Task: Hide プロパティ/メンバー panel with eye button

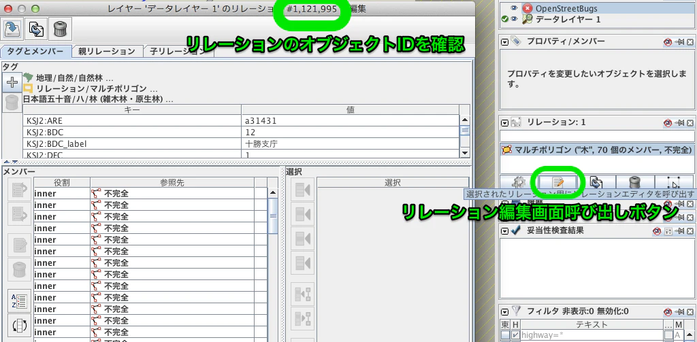Action: click(x=668, y=41)
